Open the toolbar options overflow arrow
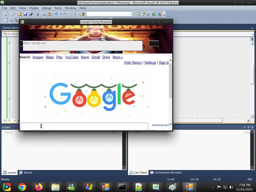 pos(164,15)
